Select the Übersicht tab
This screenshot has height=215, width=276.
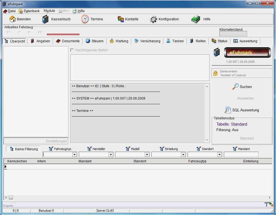coord(15,41)
